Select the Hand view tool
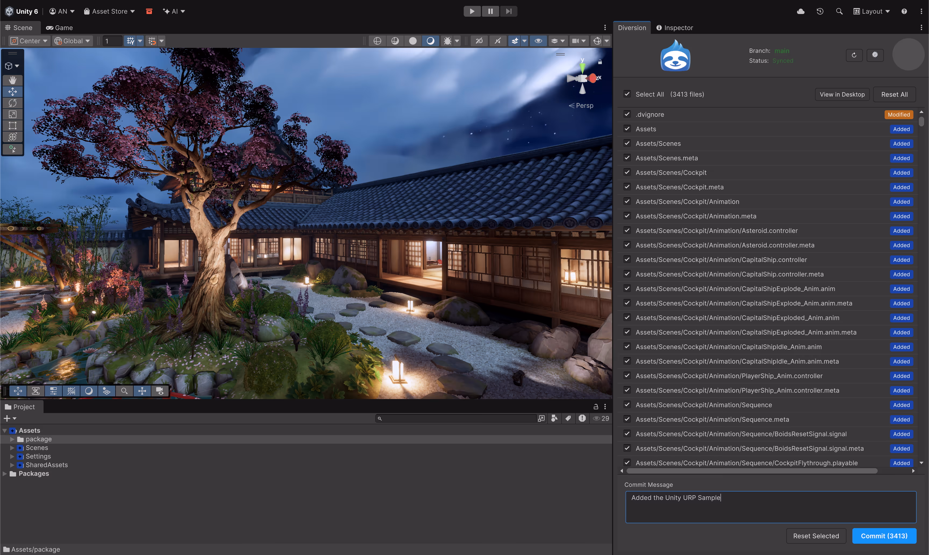 click(x=12, y=80)
